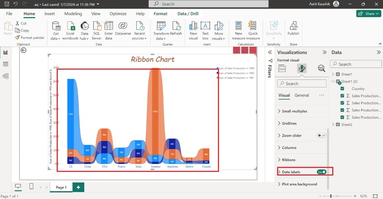Image resolution: width=383 pixels, height=199 pixels.
Task: Click Format painter
Action: coord(30,38)
